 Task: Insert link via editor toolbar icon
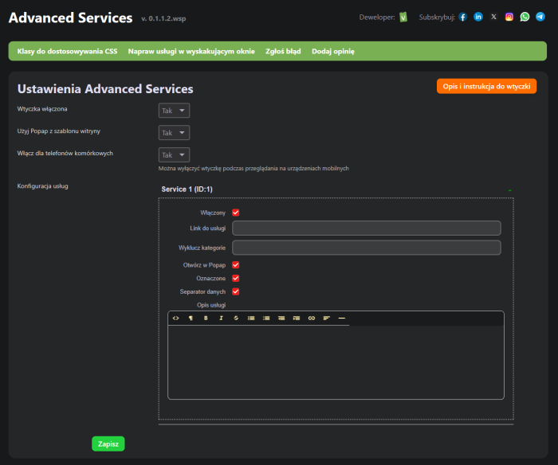coord(312,318)
